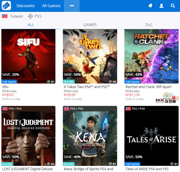This screenshot has width=180, height=172.
Task: Click Ratchet and Clank: Rift Apart title
Action: [148, 87]
